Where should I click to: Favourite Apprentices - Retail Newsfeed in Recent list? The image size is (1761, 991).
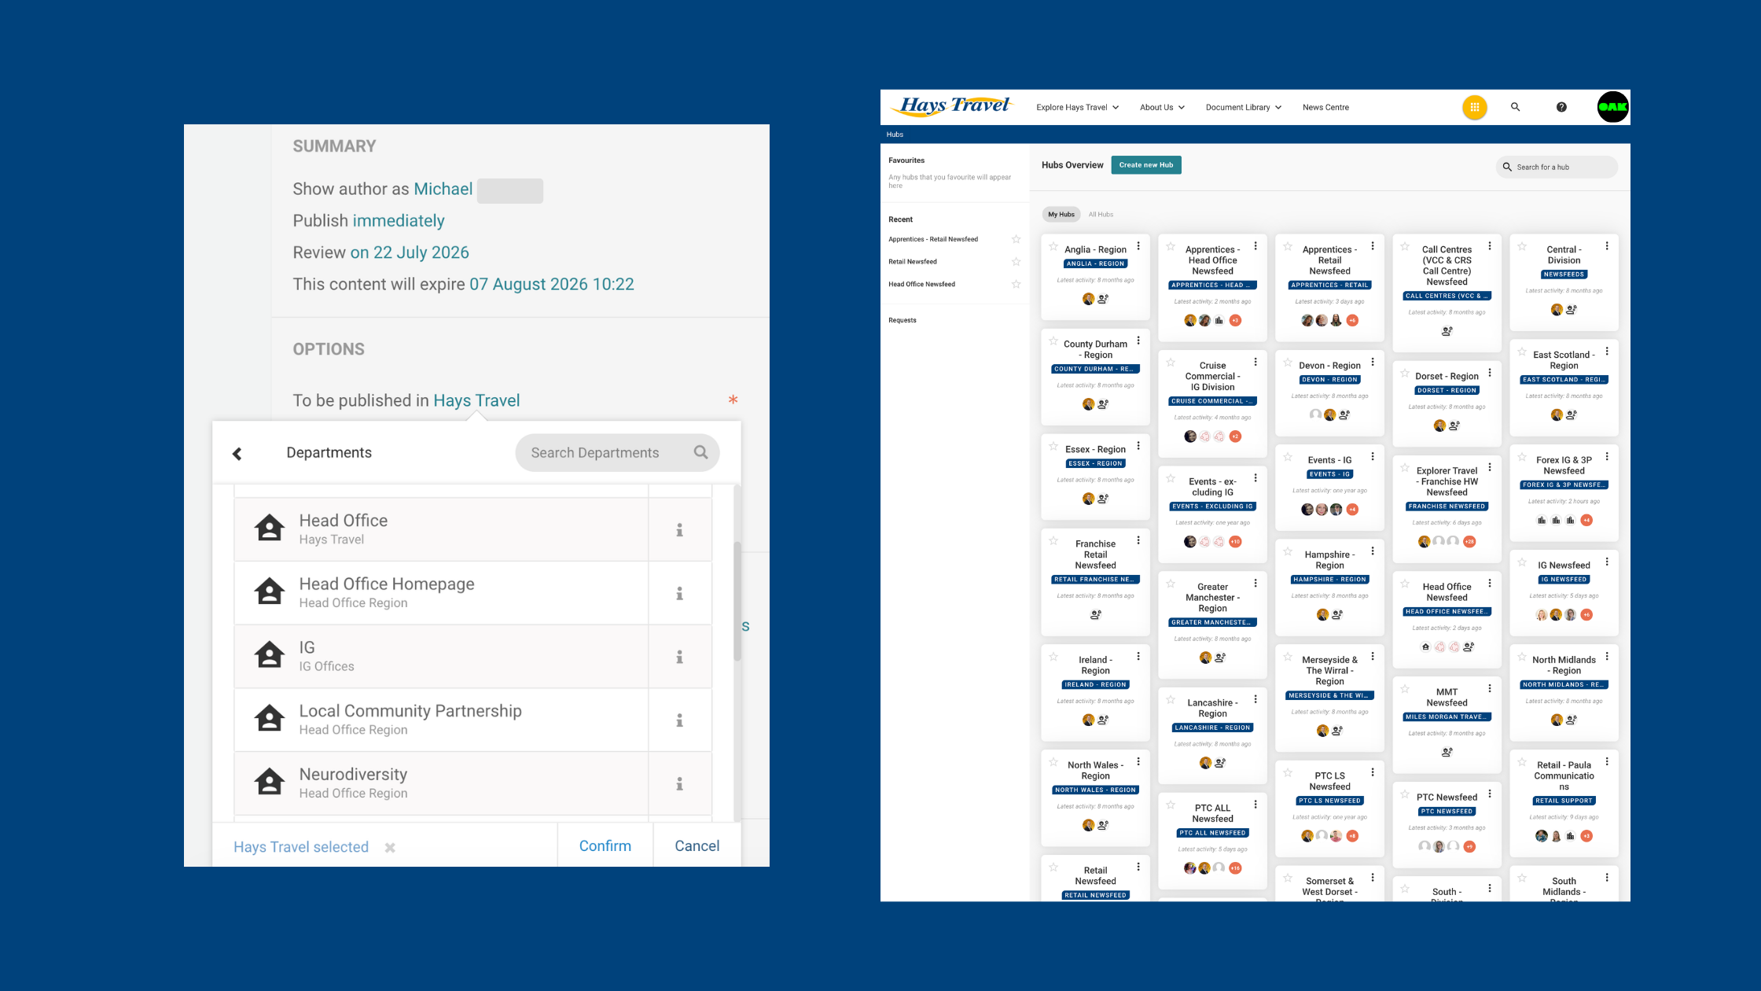[x=1016, y=239]
